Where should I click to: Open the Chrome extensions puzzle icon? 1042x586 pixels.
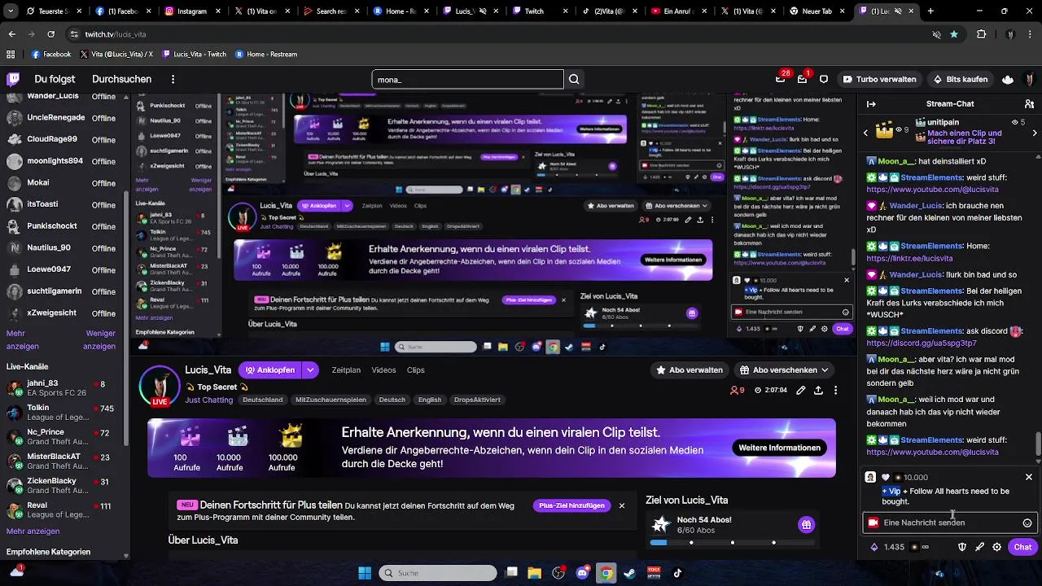pyautogui.click(x=981, y=34)
